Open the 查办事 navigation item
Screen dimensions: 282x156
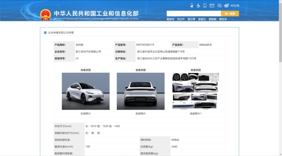191,19
